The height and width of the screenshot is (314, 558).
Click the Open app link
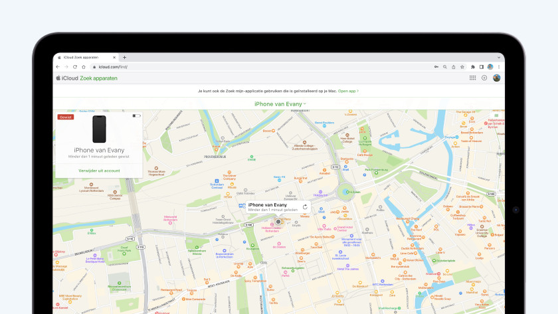pyautogui.click(x=348, y=91)
